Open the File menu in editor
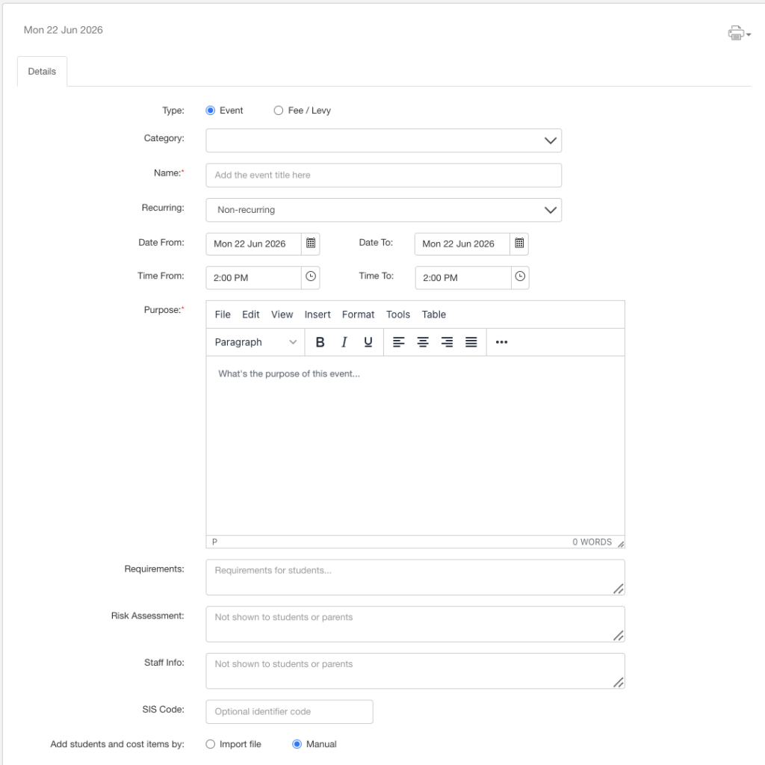This screenshot has width=765, height=765. 223,315
